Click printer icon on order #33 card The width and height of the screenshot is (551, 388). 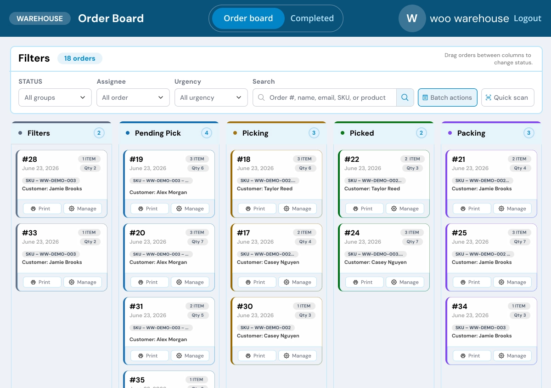pyautogui.click(x=33, y=282)
